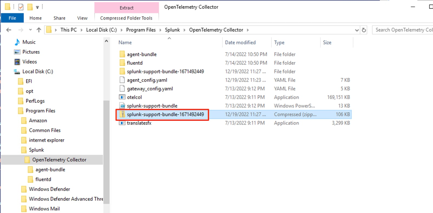Click the Search OpenTelemetry Collector box

click(x=403, y=30)
